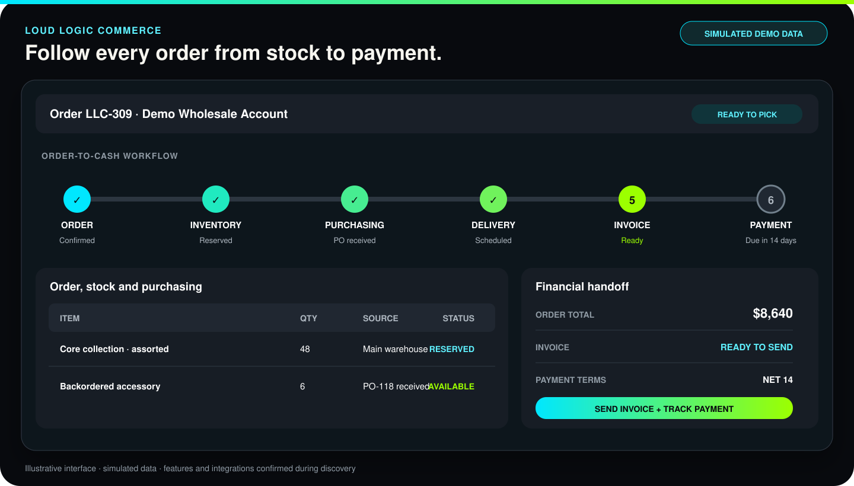
Task: Click the PAYMENT TERMS label
Action: [x=571, y=380]
